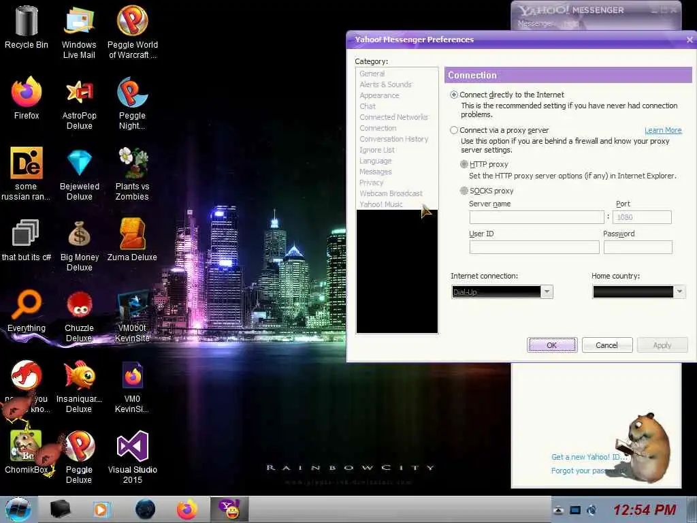Select Privacy category
Image resolution: width=697 pixels, height=523 pixels.
point(371,183)
